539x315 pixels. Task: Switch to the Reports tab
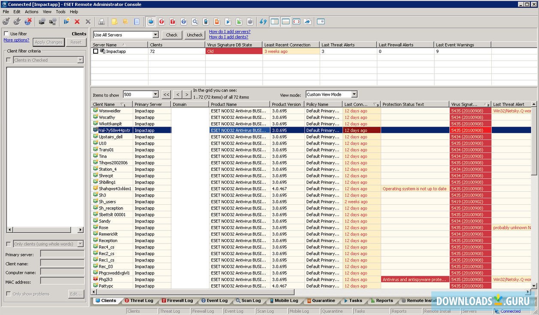(382, 300)
